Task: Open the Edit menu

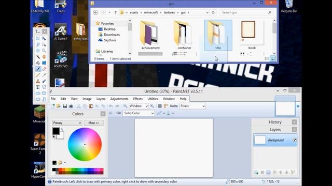Action: 63,99
